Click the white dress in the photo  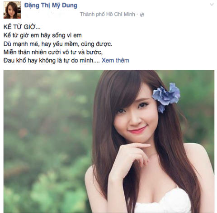point(163,203)
